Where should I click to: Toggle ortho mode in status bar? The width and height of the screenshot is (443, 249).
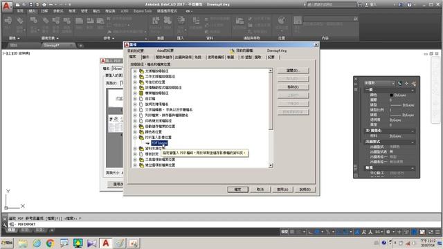click(310, 232)
